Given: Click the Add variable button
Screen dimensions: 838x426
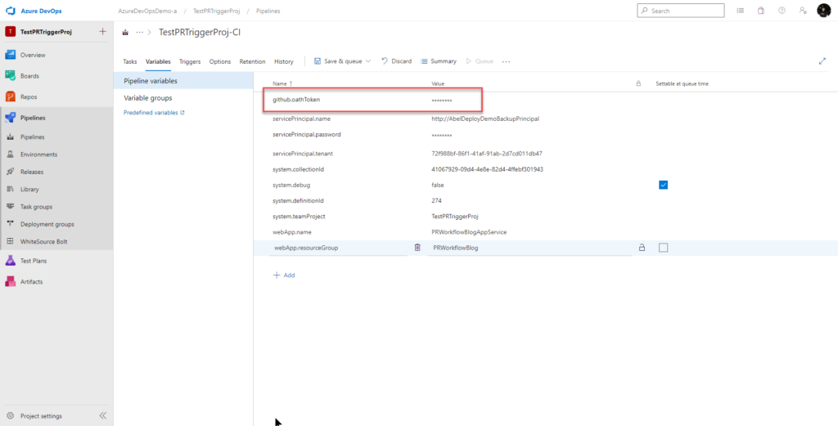Looking at the screenshot, I should click(x=284, y=276).
